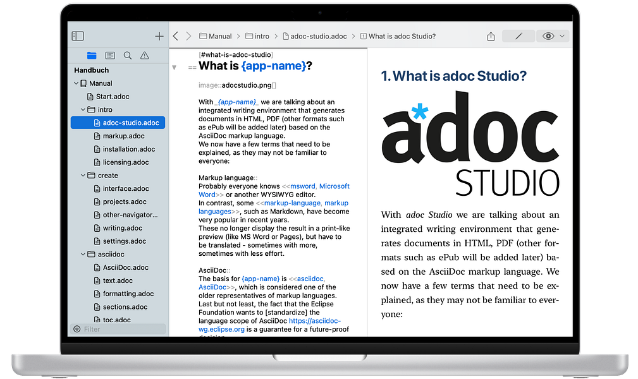Click the asciidoc-wg.eclipse.org URL
The image size is (638, 379).
tap(270, 325)
